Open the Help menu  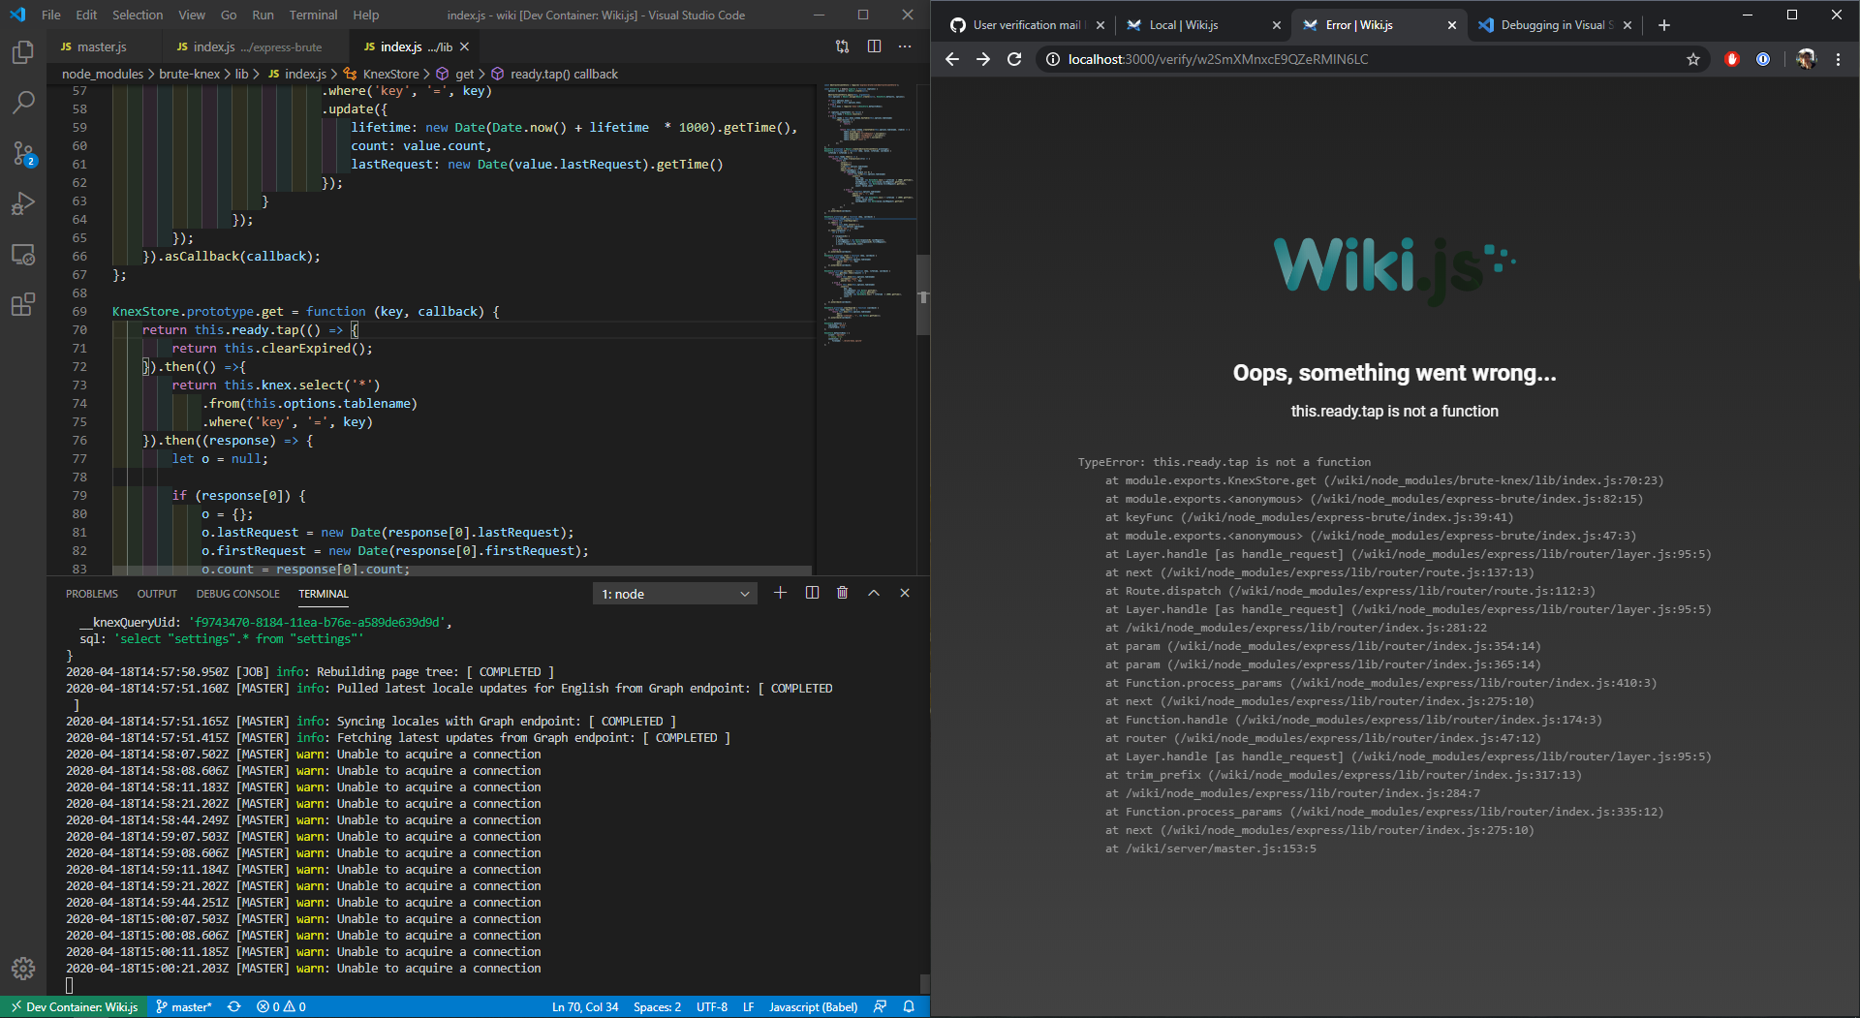(x=366, y=15)
